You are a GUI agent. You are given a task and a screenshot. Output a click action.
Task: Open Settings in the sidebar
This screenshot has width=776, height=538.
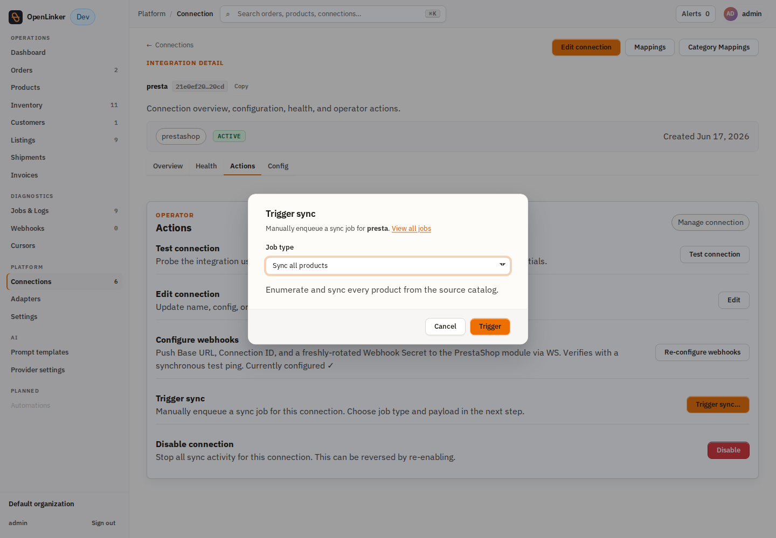click(65, 317)
